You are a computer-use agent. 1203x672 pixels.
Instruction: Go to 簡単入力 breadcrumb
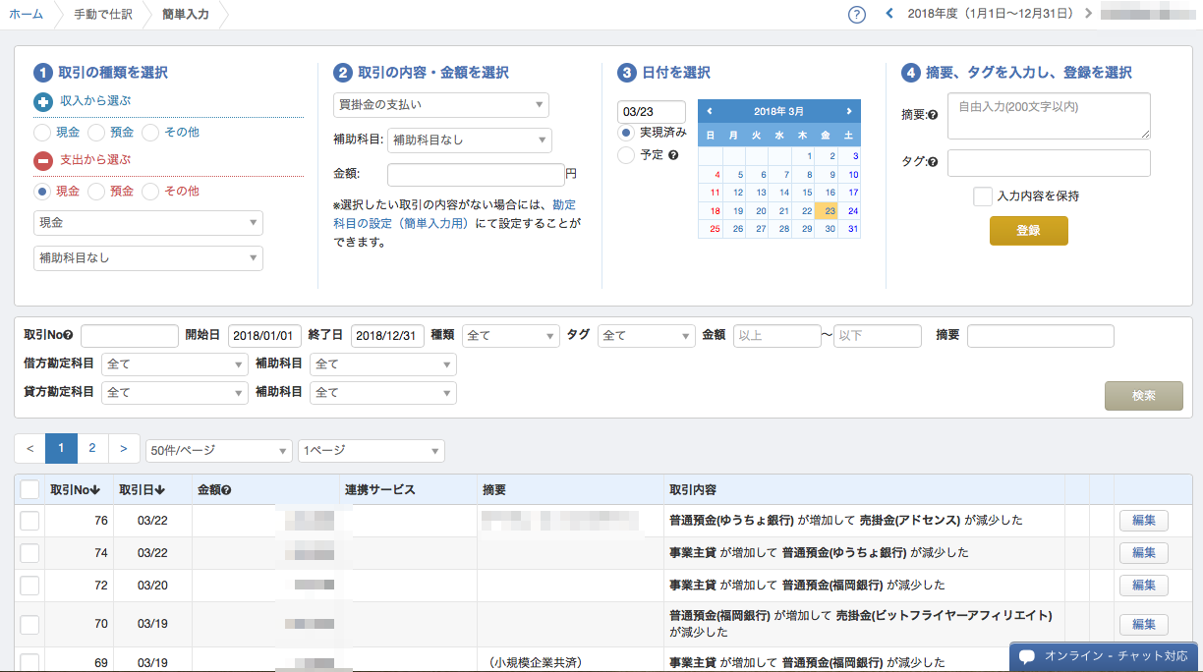click(x=185, y=15)
